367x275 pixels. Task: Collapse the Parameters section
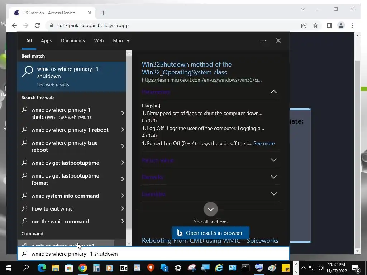[x=273, y=92]
